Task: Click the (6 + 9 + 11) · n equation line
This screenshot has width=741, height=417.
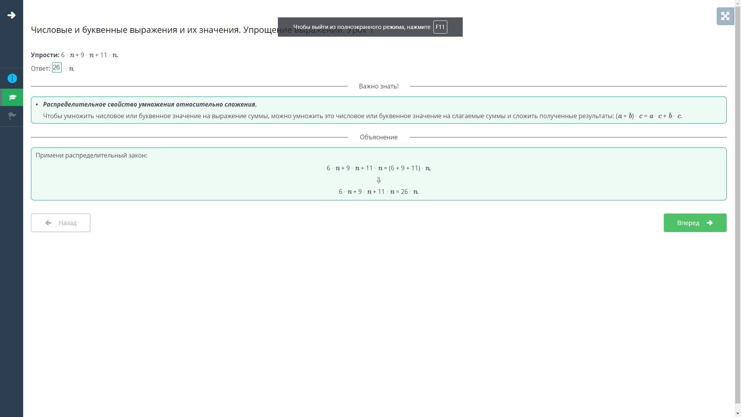Action: pos(379,168)
